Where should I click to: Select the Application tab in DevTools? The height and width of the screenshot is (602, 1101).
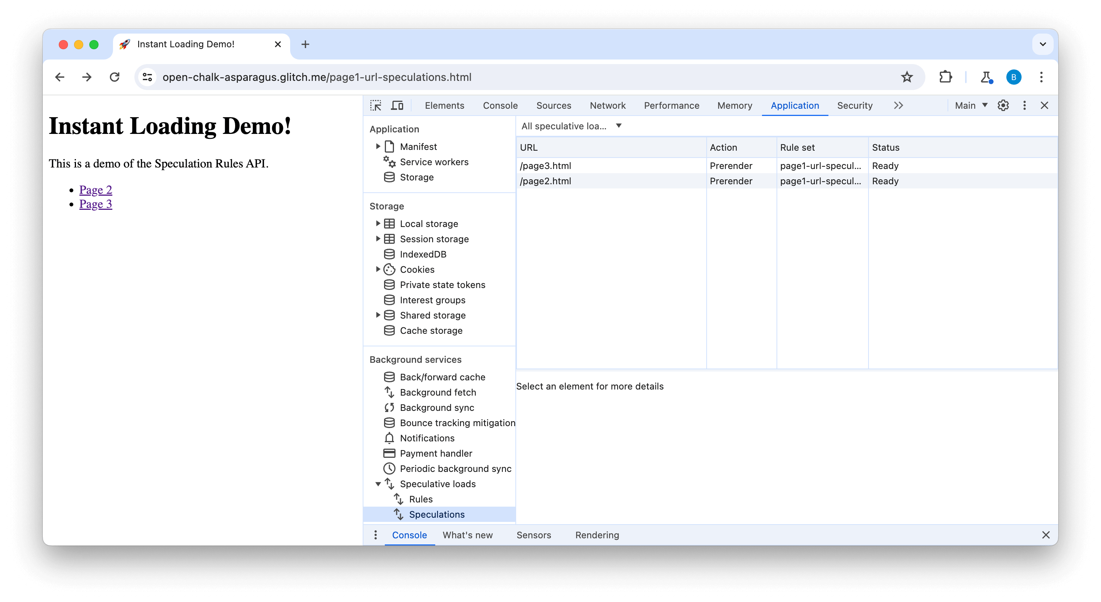[794, 105]
